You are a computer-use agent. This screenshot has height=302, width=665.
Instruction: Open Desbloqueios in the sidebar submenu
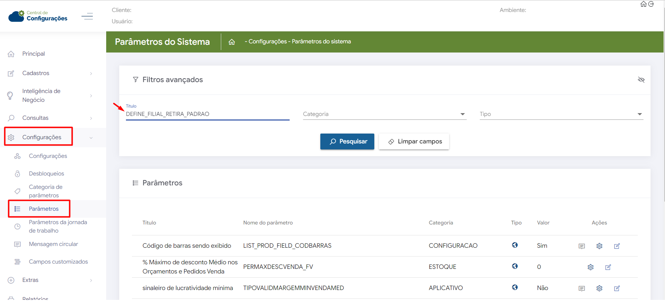pyautogui.click(x=46, y=174)
